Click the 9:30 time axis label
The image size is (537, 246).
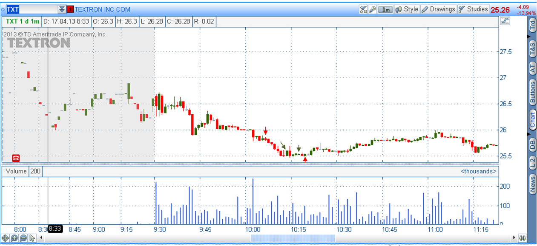(160, 229)
